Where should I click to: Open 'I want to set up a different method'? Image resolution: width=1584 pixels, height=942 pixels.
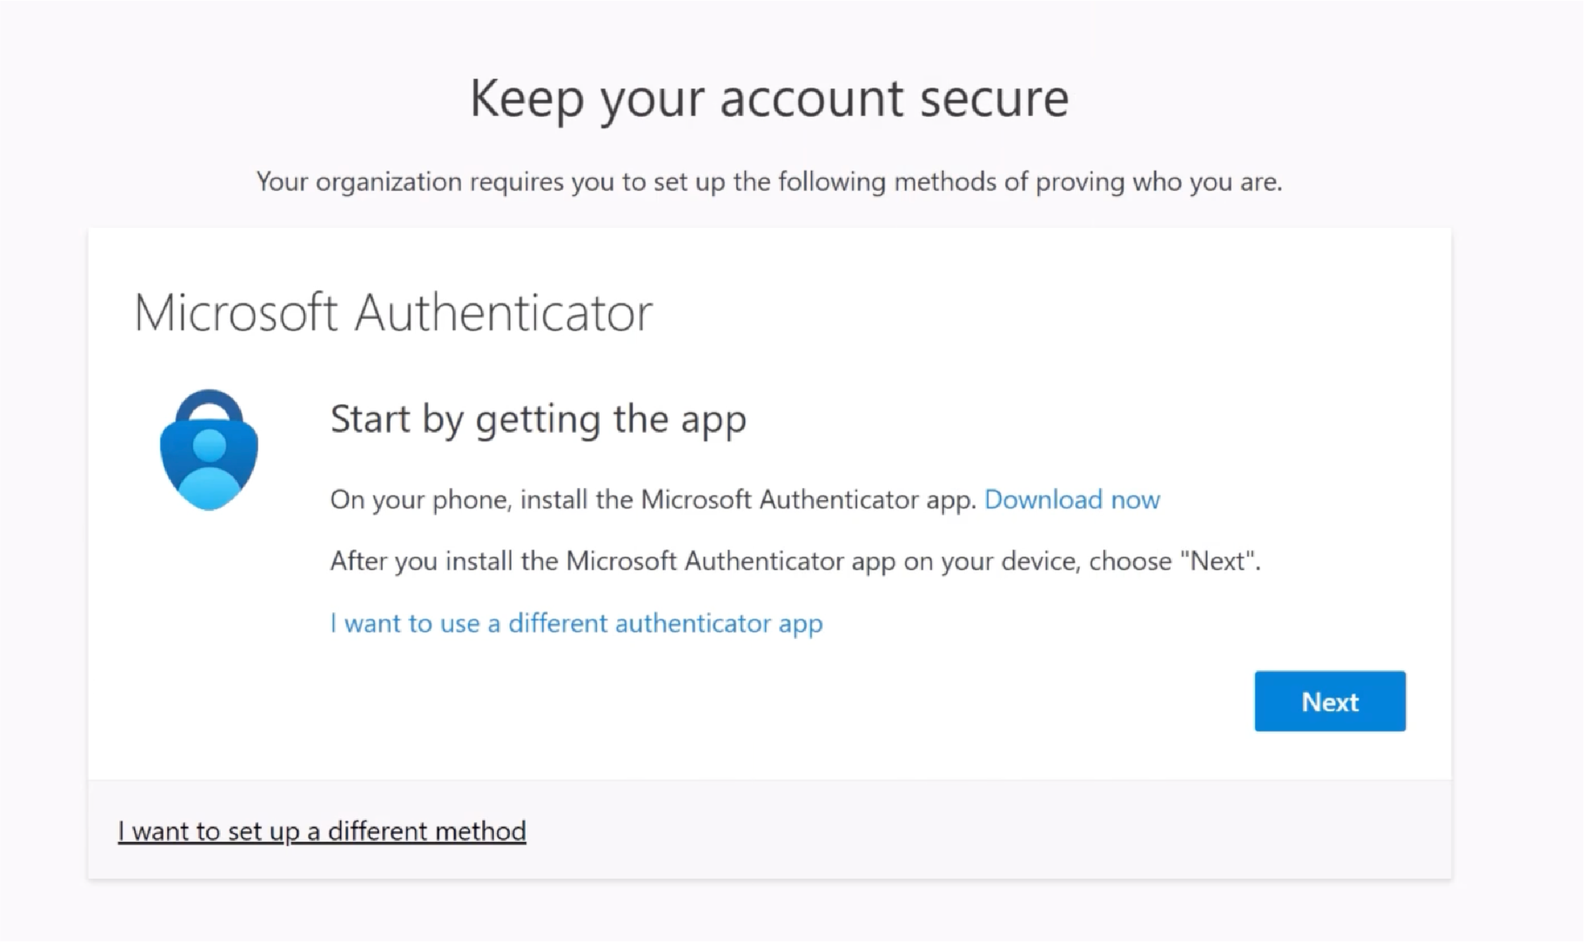(322, 832)
